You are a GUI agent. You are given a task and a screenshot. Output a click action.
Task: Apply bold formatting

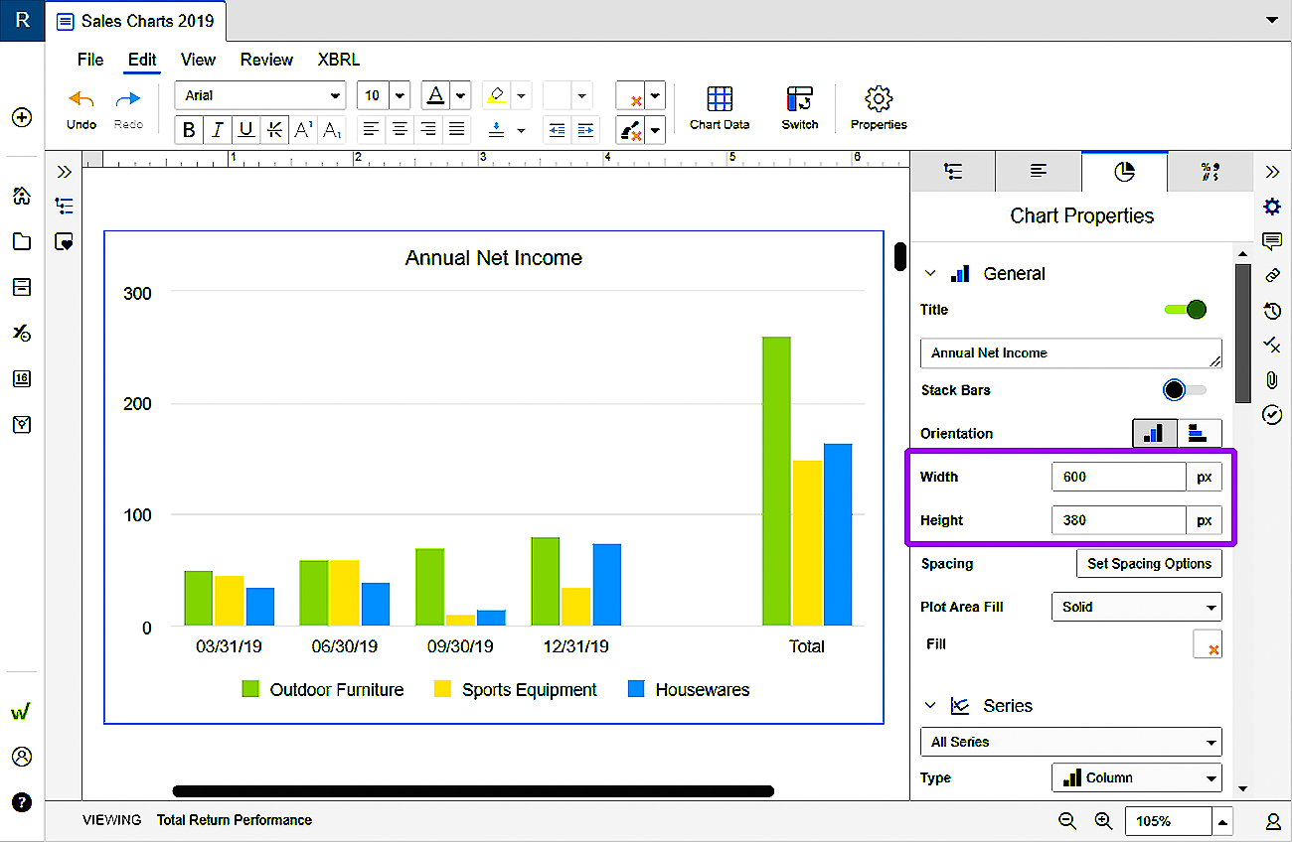point(189,130)
